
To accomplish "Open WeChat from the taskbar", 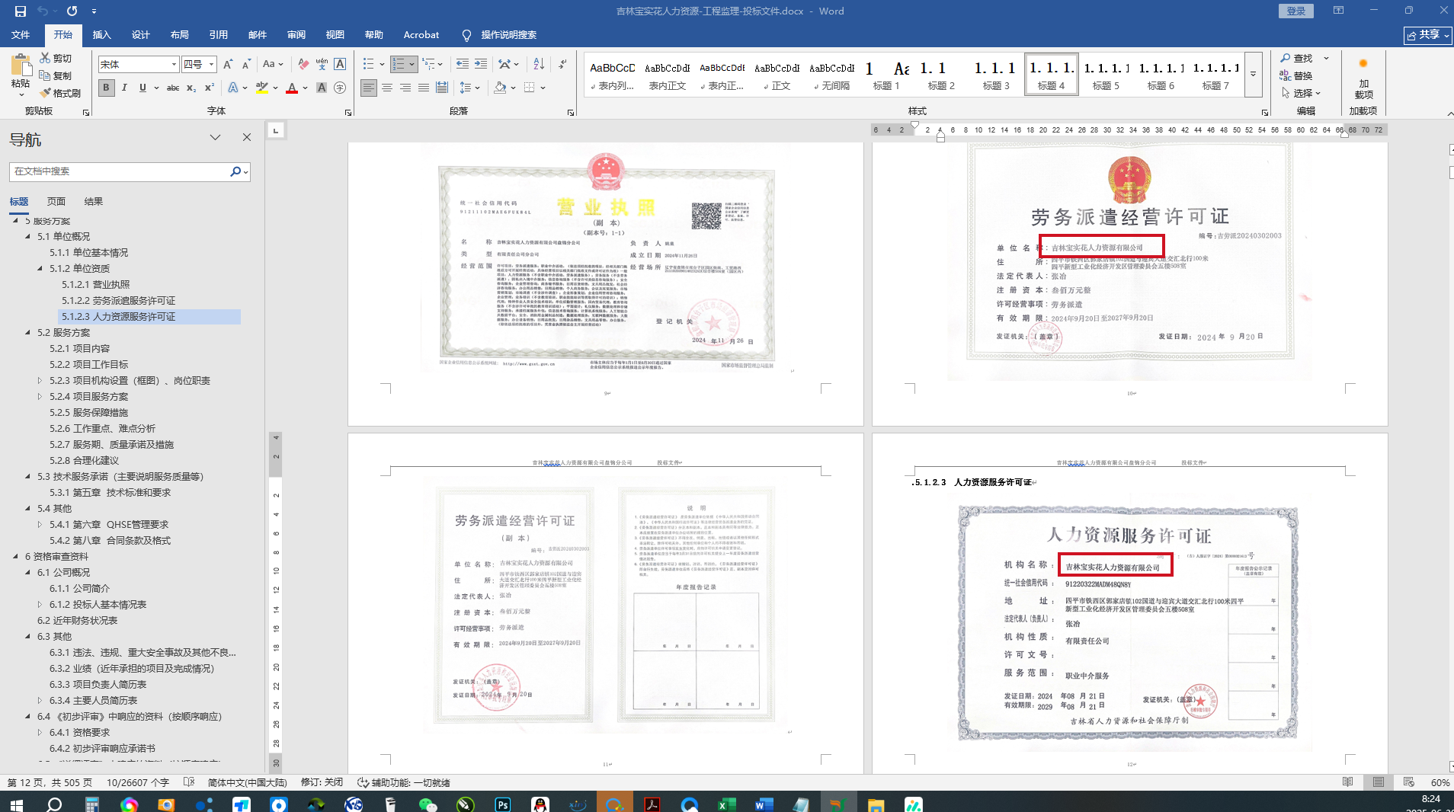I will [x=428, y=804].
